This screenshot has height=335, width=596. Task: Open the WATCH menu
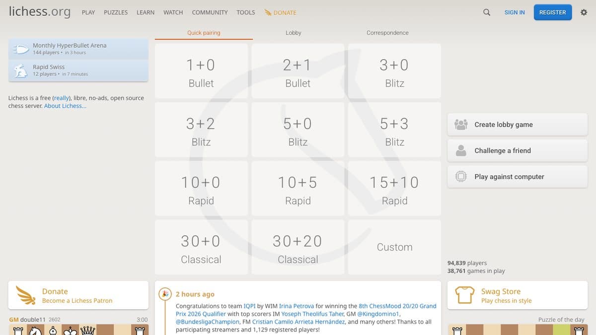click(173, 12)
